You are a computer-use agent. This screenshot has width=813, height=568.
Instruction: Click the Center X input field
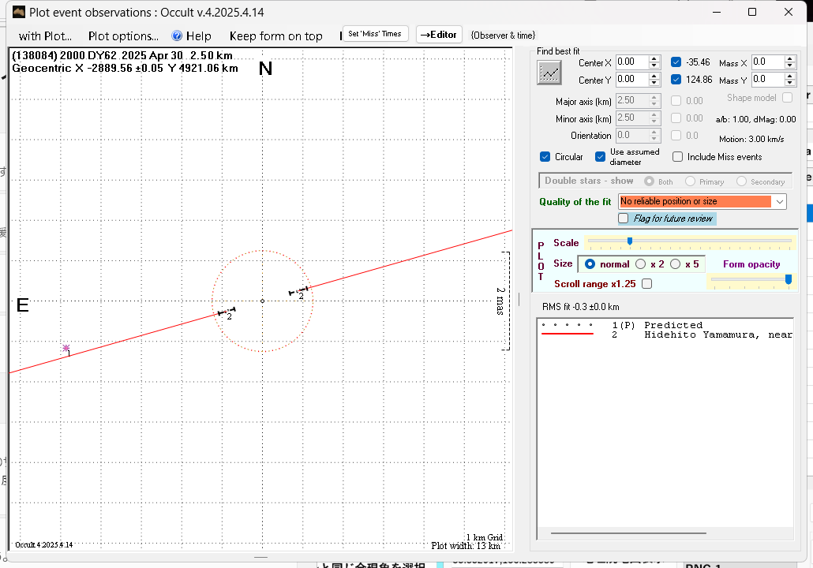click(x=631, y=62)
